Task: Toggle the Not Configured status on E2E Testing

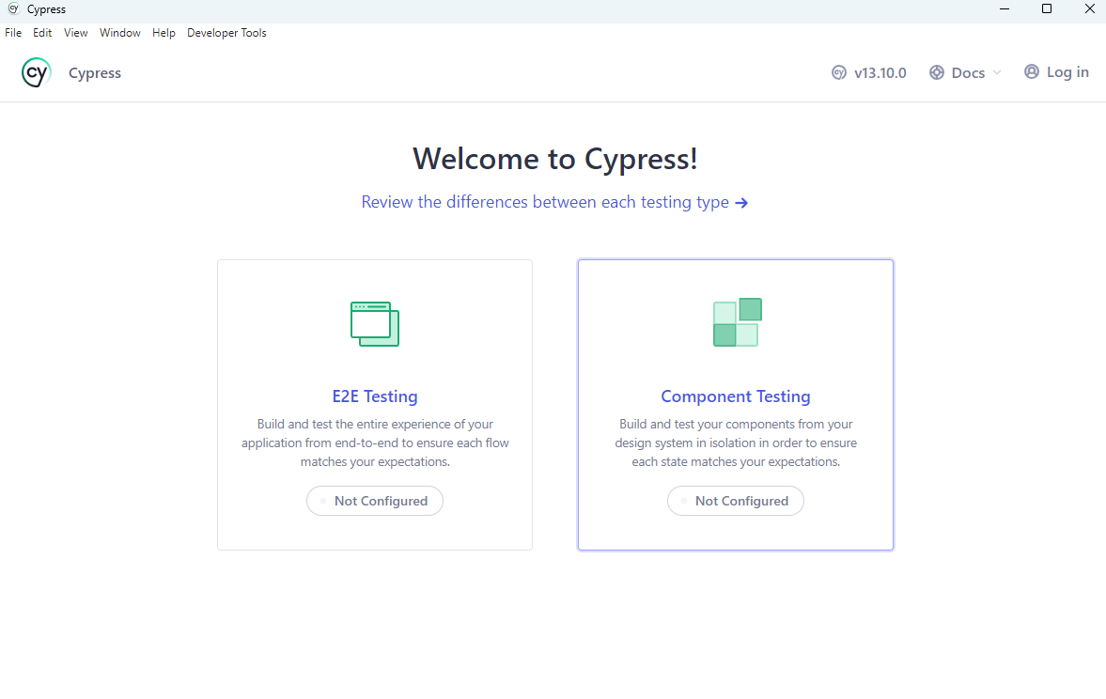Action: click(x=374, y=501)
